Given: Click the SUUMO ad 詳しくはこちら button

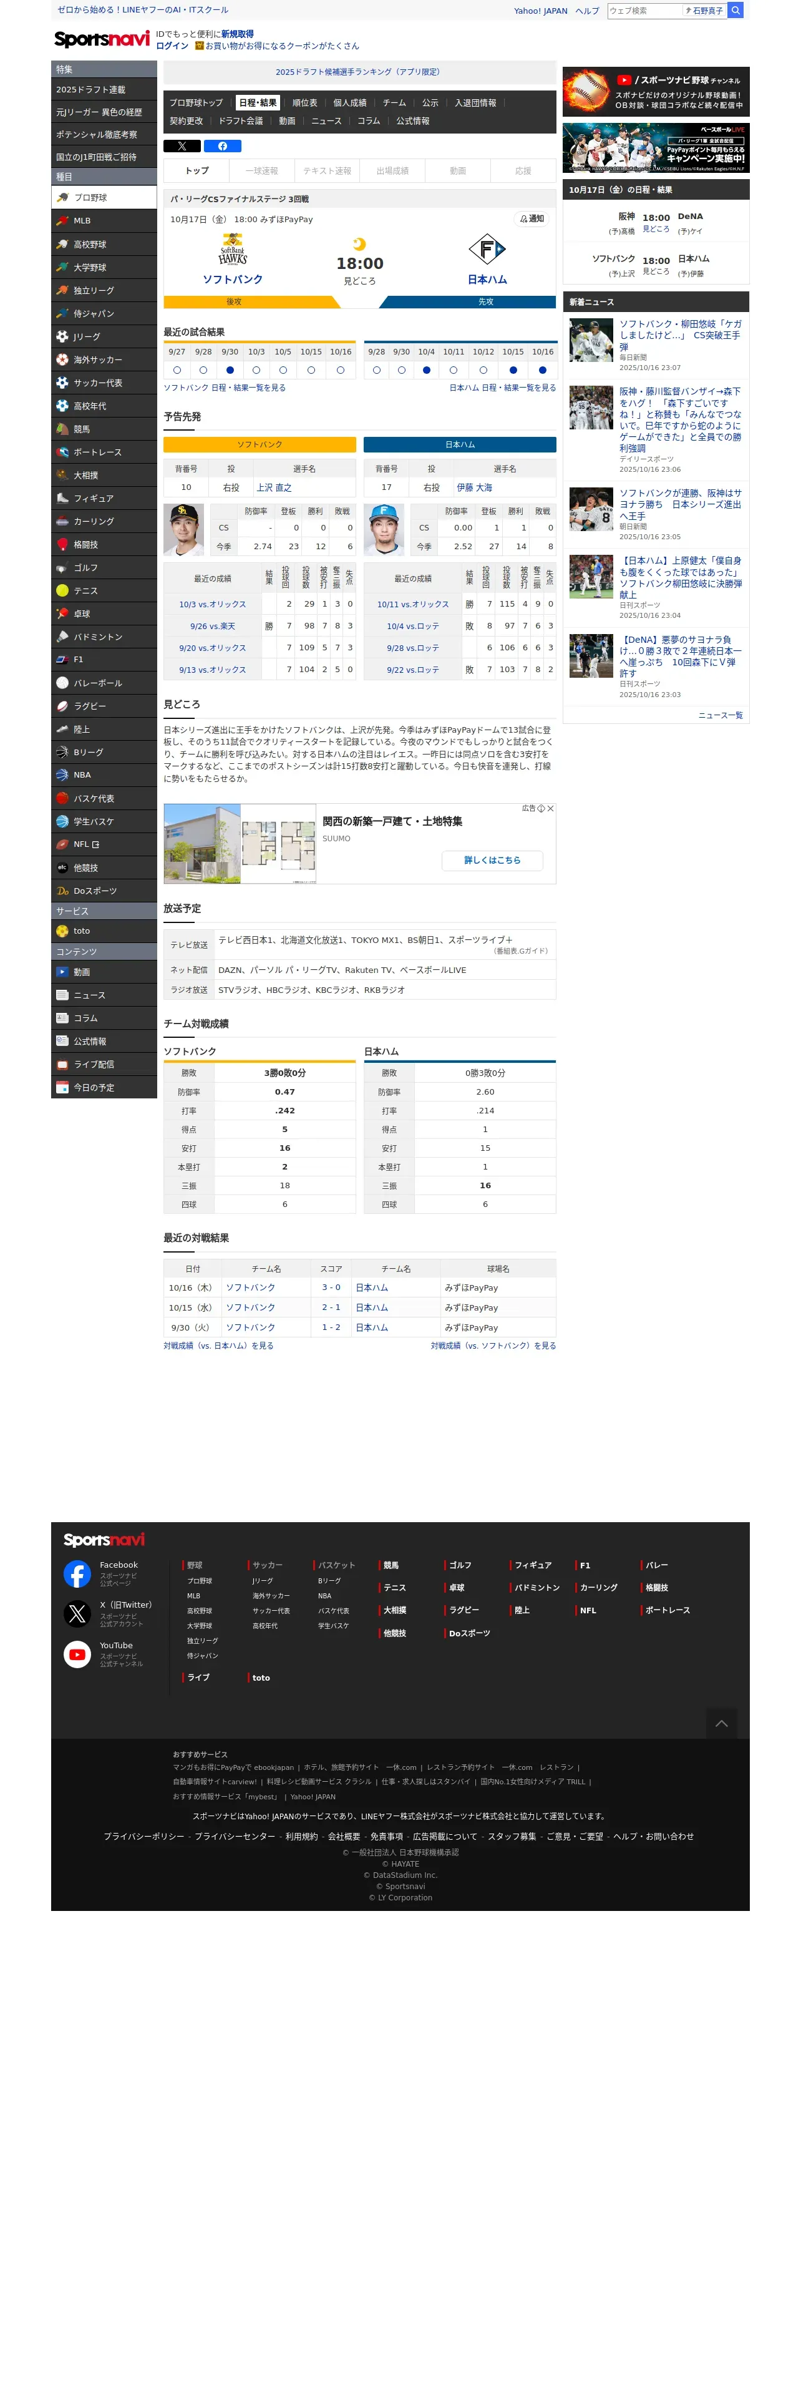Looking at the screenshot, I should click(492, 861).
